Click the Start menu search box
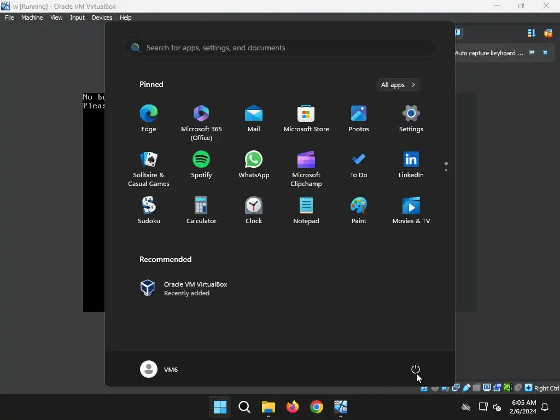560x420 pixels. click(x=279, y=48)
